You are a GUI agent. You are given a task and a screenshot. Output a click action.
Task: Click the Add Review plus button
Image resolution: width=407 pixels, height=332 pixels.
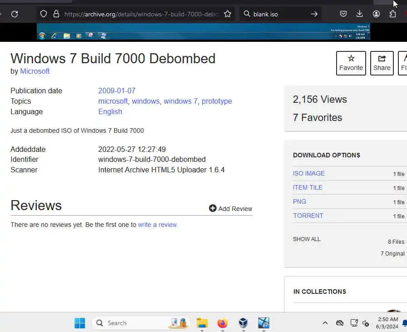(230, 209)
